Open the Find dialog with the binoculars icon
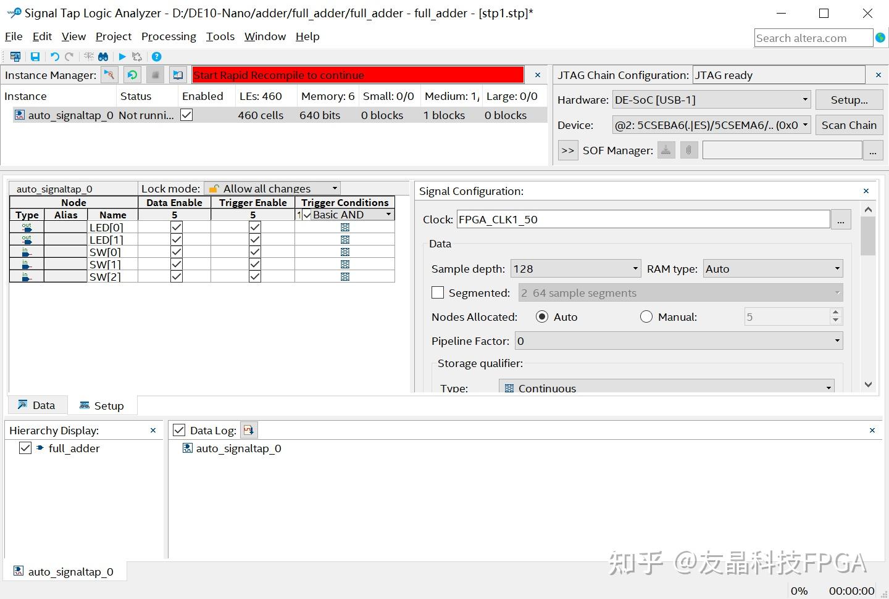Viewport: 889px width, 599px height. (103, 56)
